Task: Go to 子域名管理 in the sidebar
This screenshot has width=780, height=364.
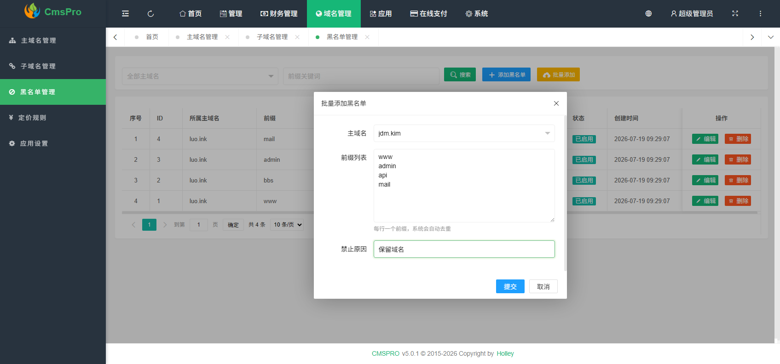Action: coord(53,66)
